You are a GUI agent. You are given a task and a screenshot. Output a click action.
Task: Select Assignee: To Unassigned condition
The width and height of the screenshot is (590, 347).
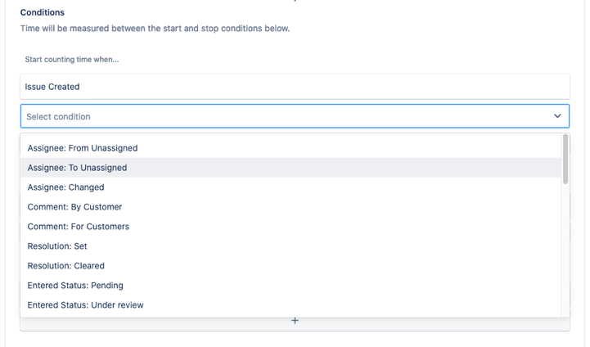click(x=78, y=168)
